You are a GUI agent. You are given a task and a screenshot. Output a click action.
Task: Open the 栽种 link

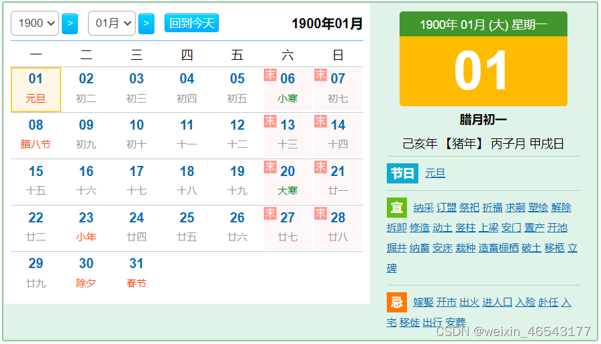tap(466, 248)
